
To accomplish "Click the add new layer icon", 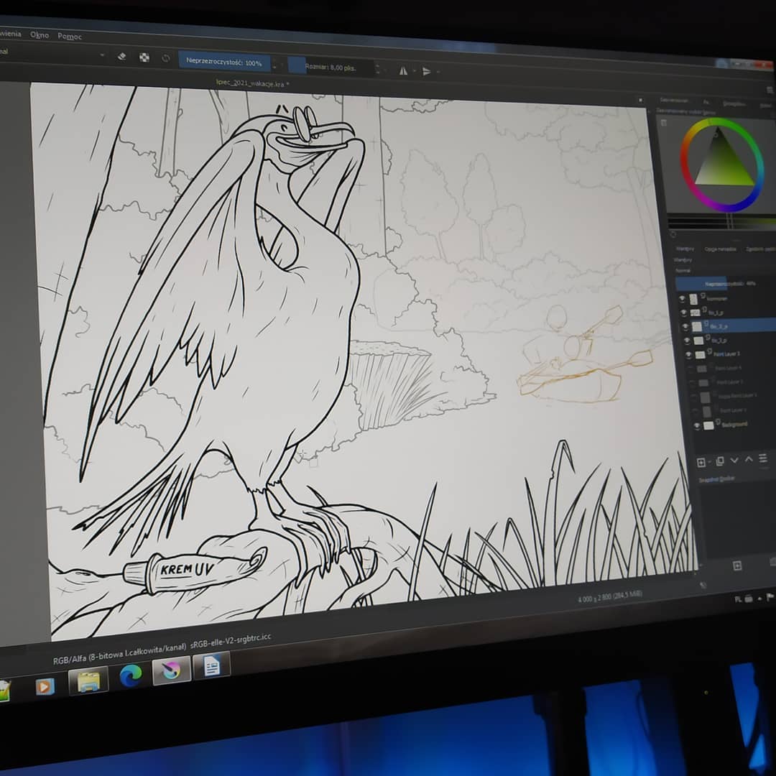I will point(703,461).
